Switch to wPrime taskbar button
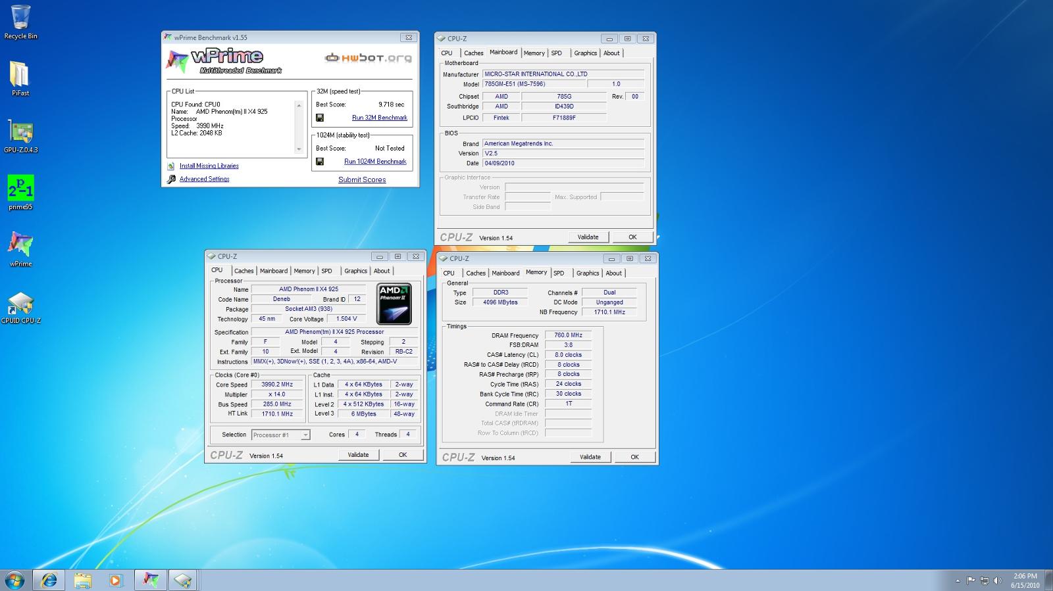 (x=151, y=580)
